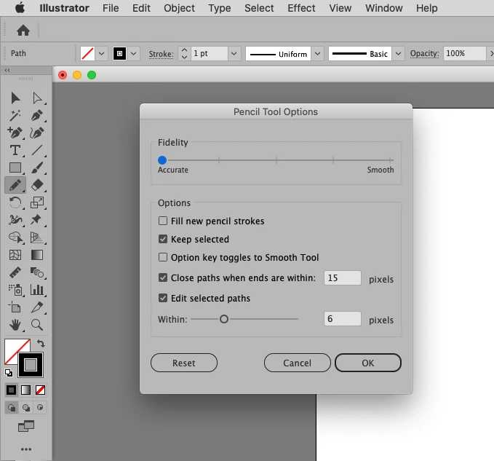Select the Type tool
Viewport: 494px width, 461px height.
(15, 150)
